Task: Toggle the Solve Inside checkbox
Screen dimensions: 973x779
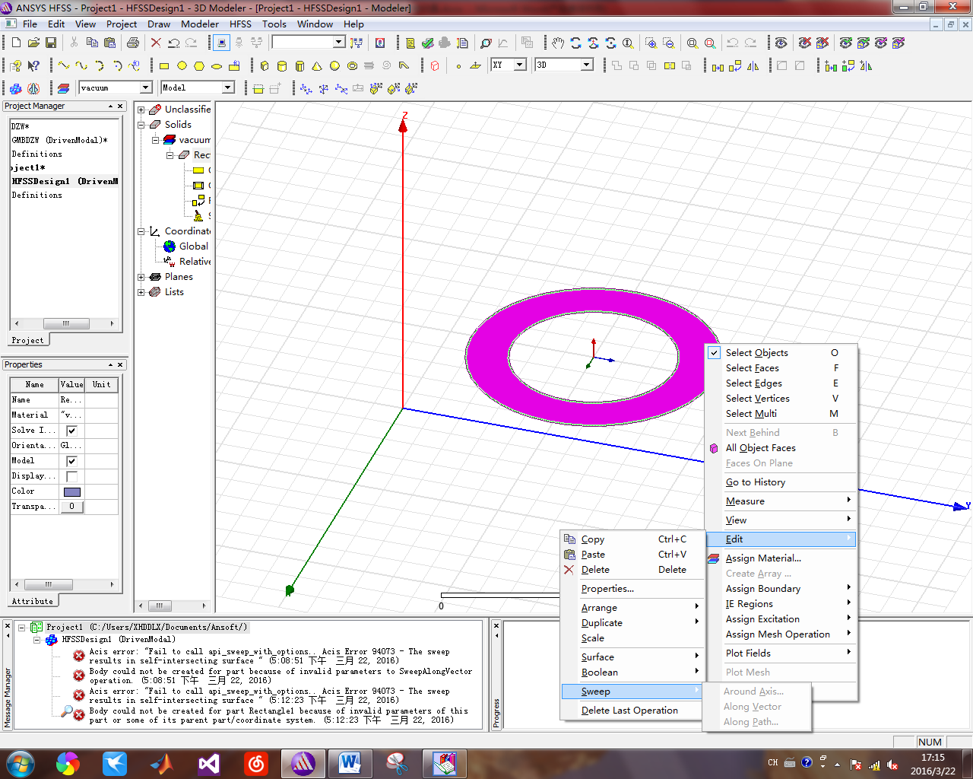Action: 72,431
